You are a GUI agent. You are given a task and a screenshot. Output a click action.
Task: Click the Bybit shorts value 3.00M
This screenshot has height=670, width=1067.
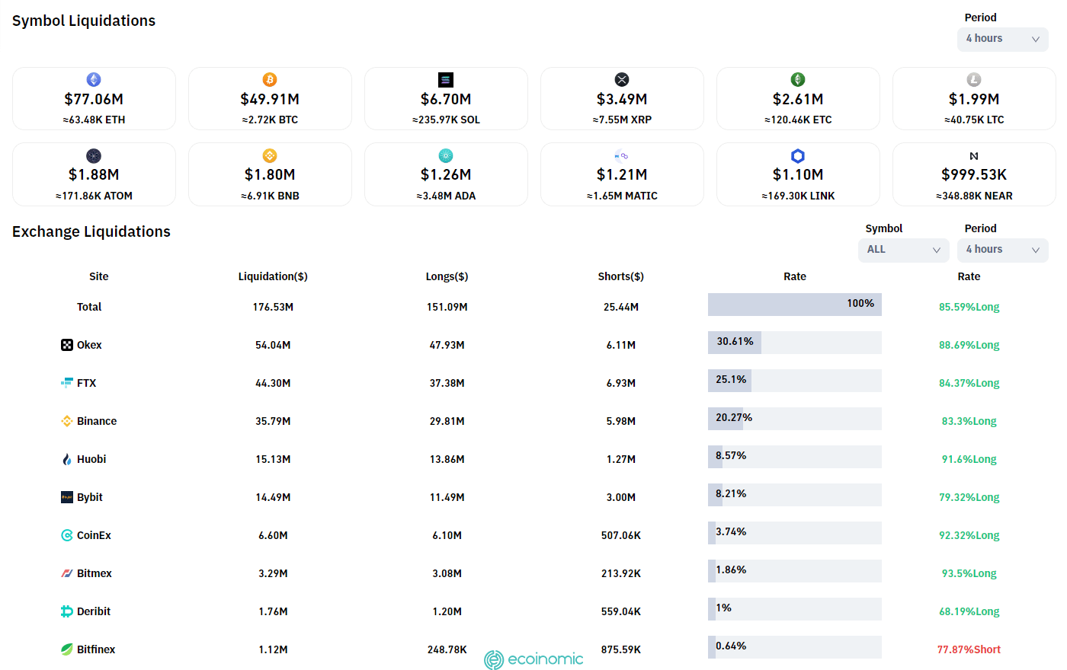coord(621,497)
